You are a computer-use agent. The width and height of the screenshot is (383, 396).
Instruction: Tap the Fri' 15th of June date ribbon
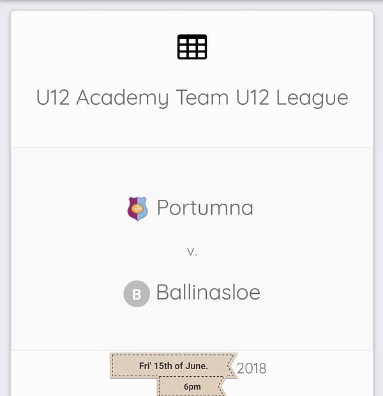172,366
